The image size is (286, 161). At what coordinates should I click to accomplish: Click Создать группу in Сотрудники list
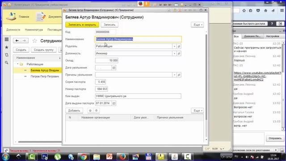tap(44, 50)
